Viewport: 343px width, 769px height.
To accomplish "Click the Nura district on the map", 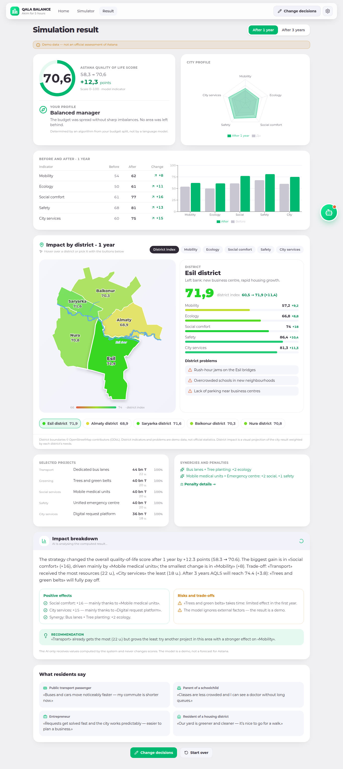I will [75, 337].
